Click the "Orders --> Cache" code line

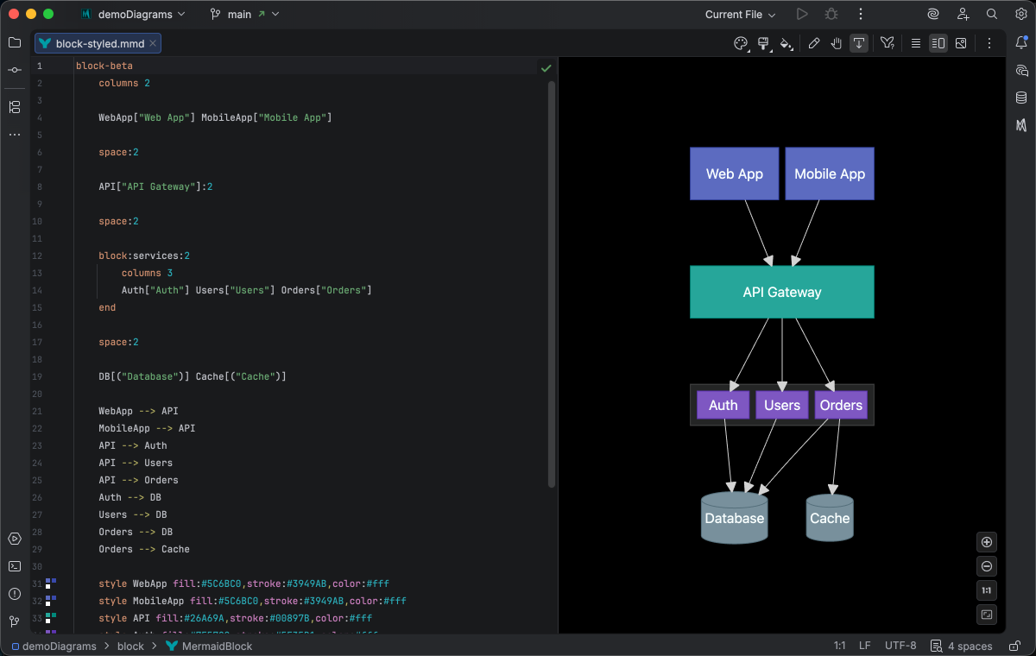coord(144,549)
